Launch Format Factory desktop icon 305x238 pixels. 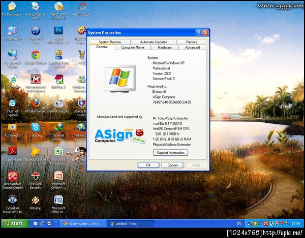point(58,106)
